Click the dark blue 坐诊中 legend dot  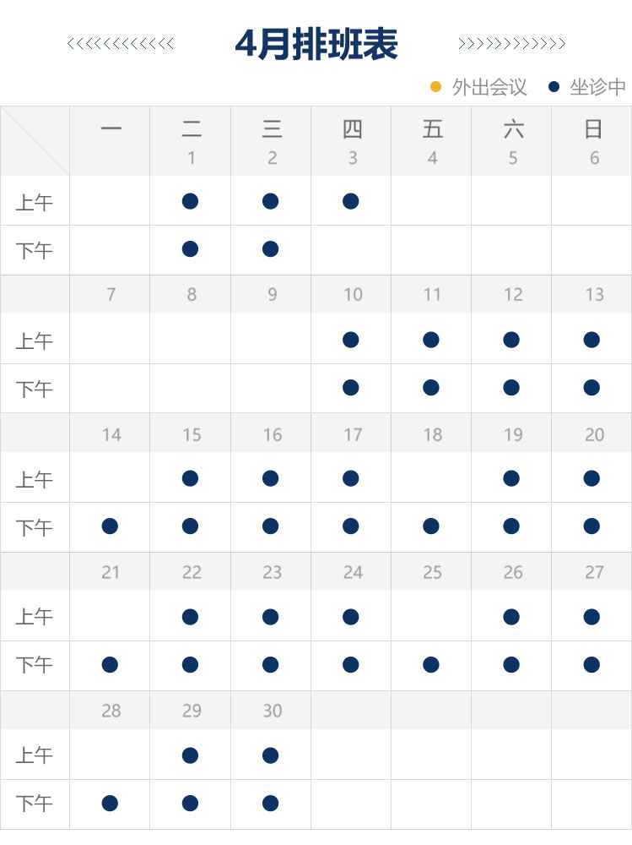click(x=554, y=86)
